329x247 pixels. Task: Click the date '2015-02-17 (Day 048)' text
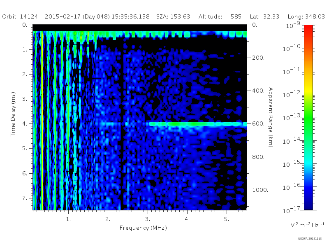point(77,16)
